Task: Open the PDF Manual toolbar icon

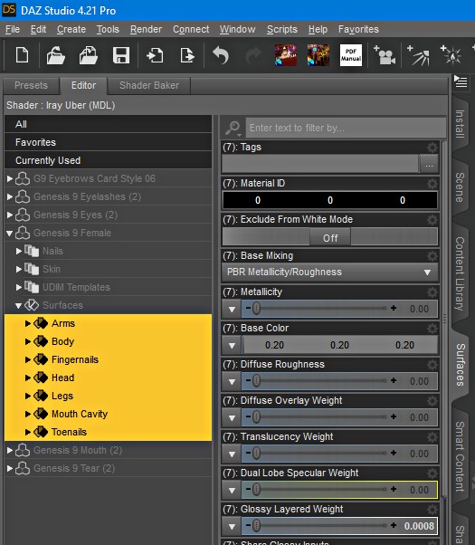Action: pyautogui.click(x=351, y=55)
